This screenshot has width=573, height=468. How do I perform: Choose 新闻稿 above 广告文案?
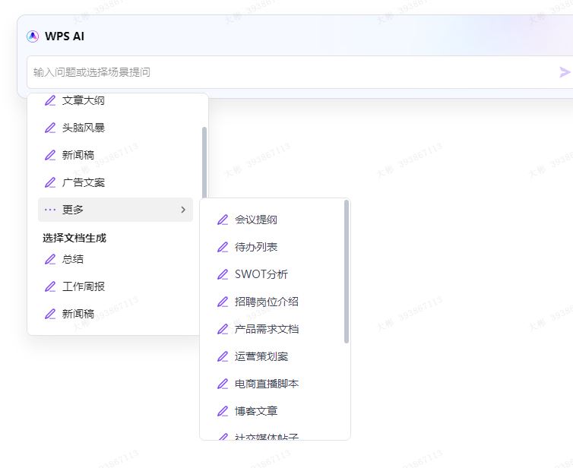(116, 155)
